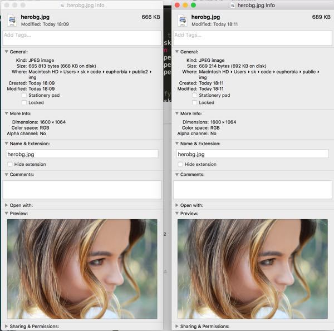Screen dimensions: 334x331
Task: Click Add Tags field in left window
Action: click(82, 38)
